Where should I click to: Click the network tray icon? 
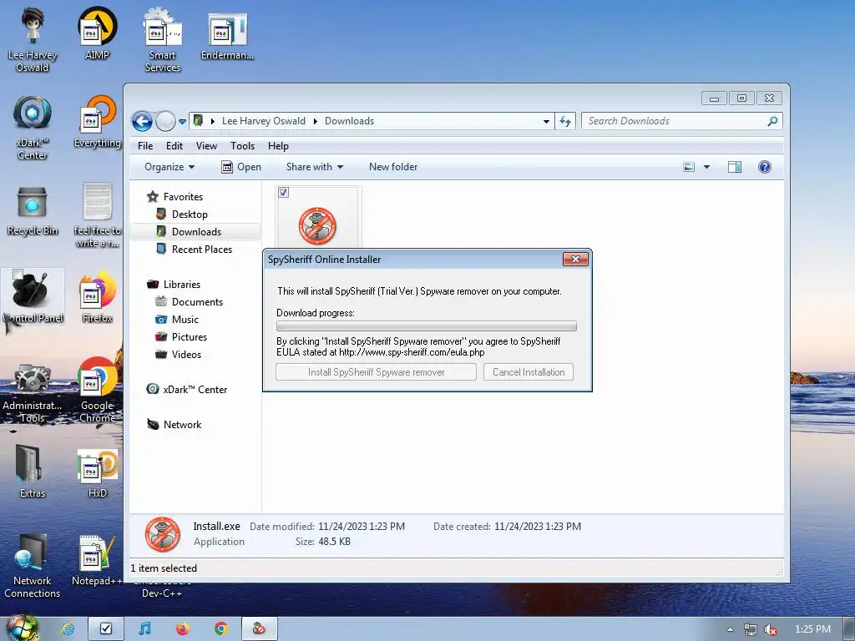(x=751, y=629)
